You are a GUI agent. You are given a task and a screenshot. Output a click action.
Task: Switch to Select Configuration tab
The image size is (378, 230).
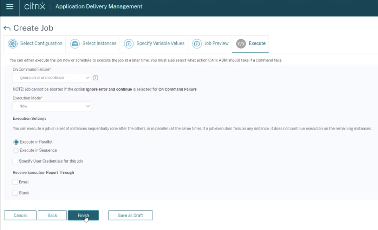point(35,44)
